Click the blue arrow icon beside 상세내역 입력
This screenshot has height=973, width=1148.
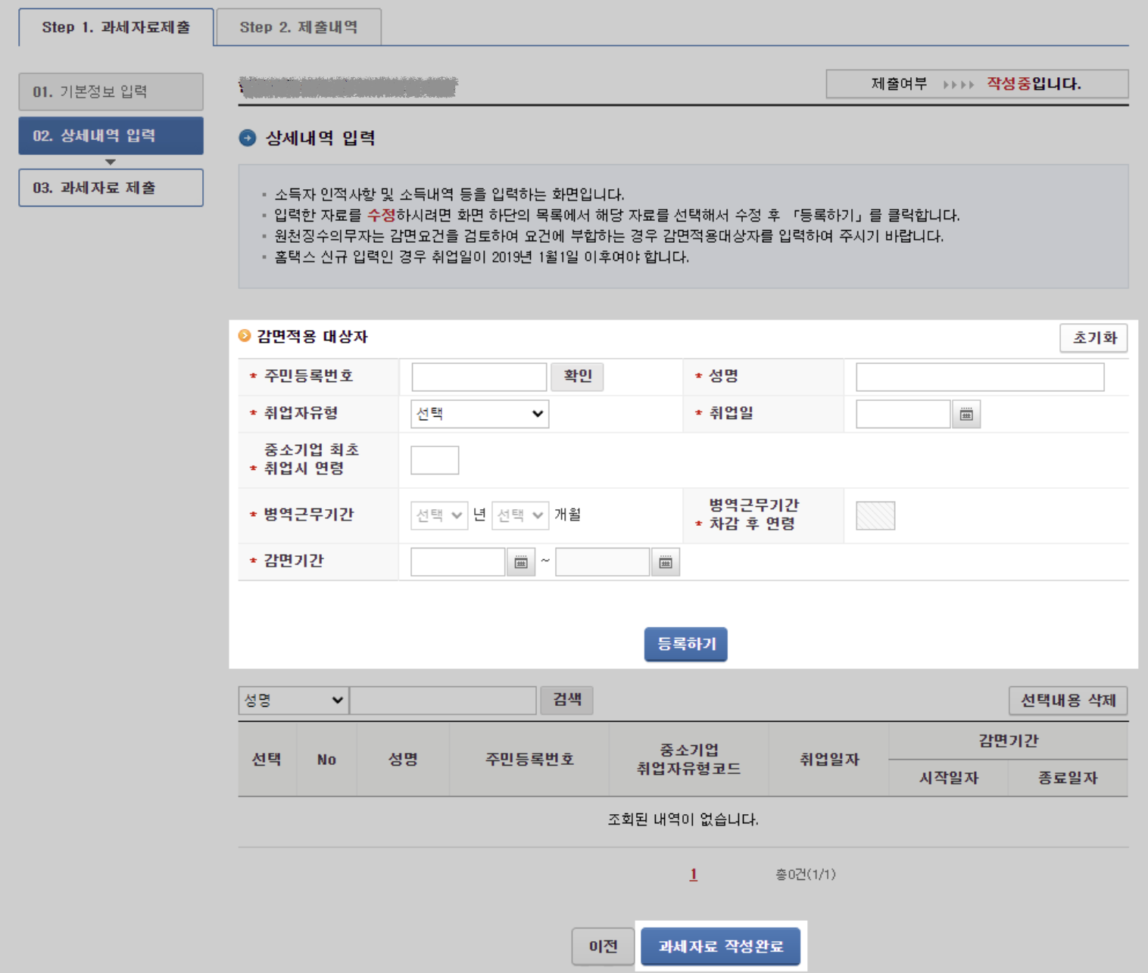[248, 138]
